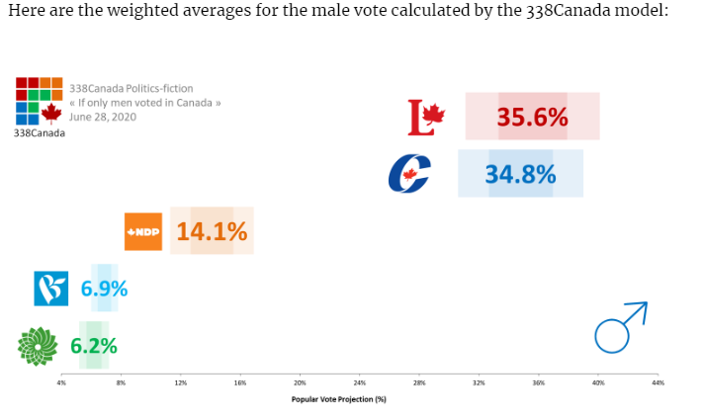Click the orange NDP logo

143,231
